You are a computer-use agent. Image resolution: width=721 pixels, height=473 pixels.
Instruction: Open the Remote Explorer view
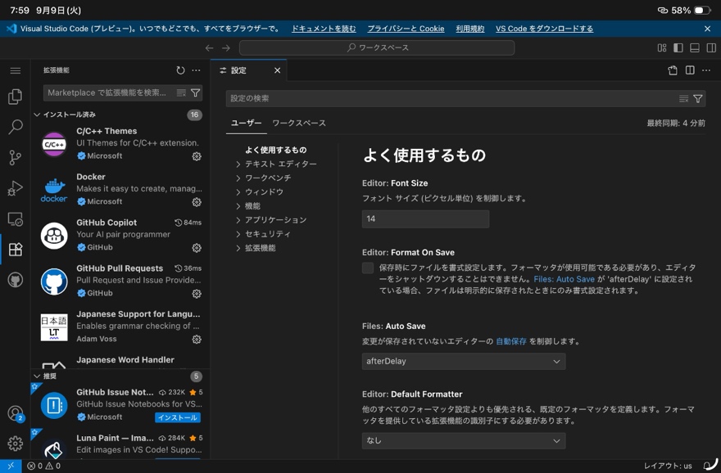(16, 219)
